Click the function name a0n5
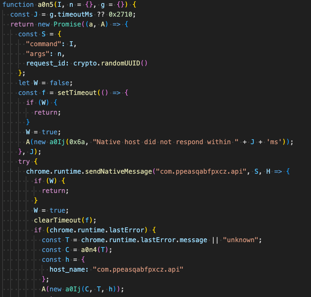Viewport: 311px width, 297px height. click(x=45, y=5)
